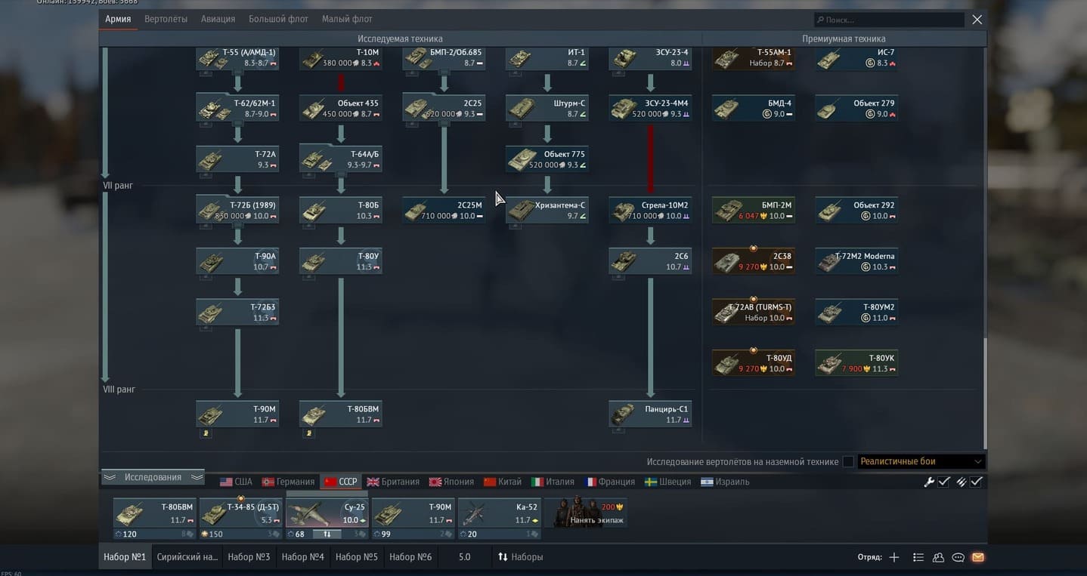Click the Хризантема-С vehicle icon

coord(520,211)
